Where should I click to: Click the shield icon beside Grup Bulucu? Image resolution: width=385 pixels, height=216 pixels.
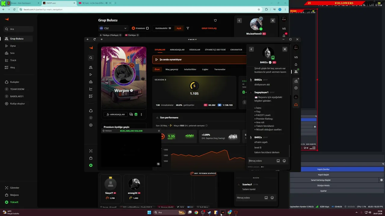[215, 20]
